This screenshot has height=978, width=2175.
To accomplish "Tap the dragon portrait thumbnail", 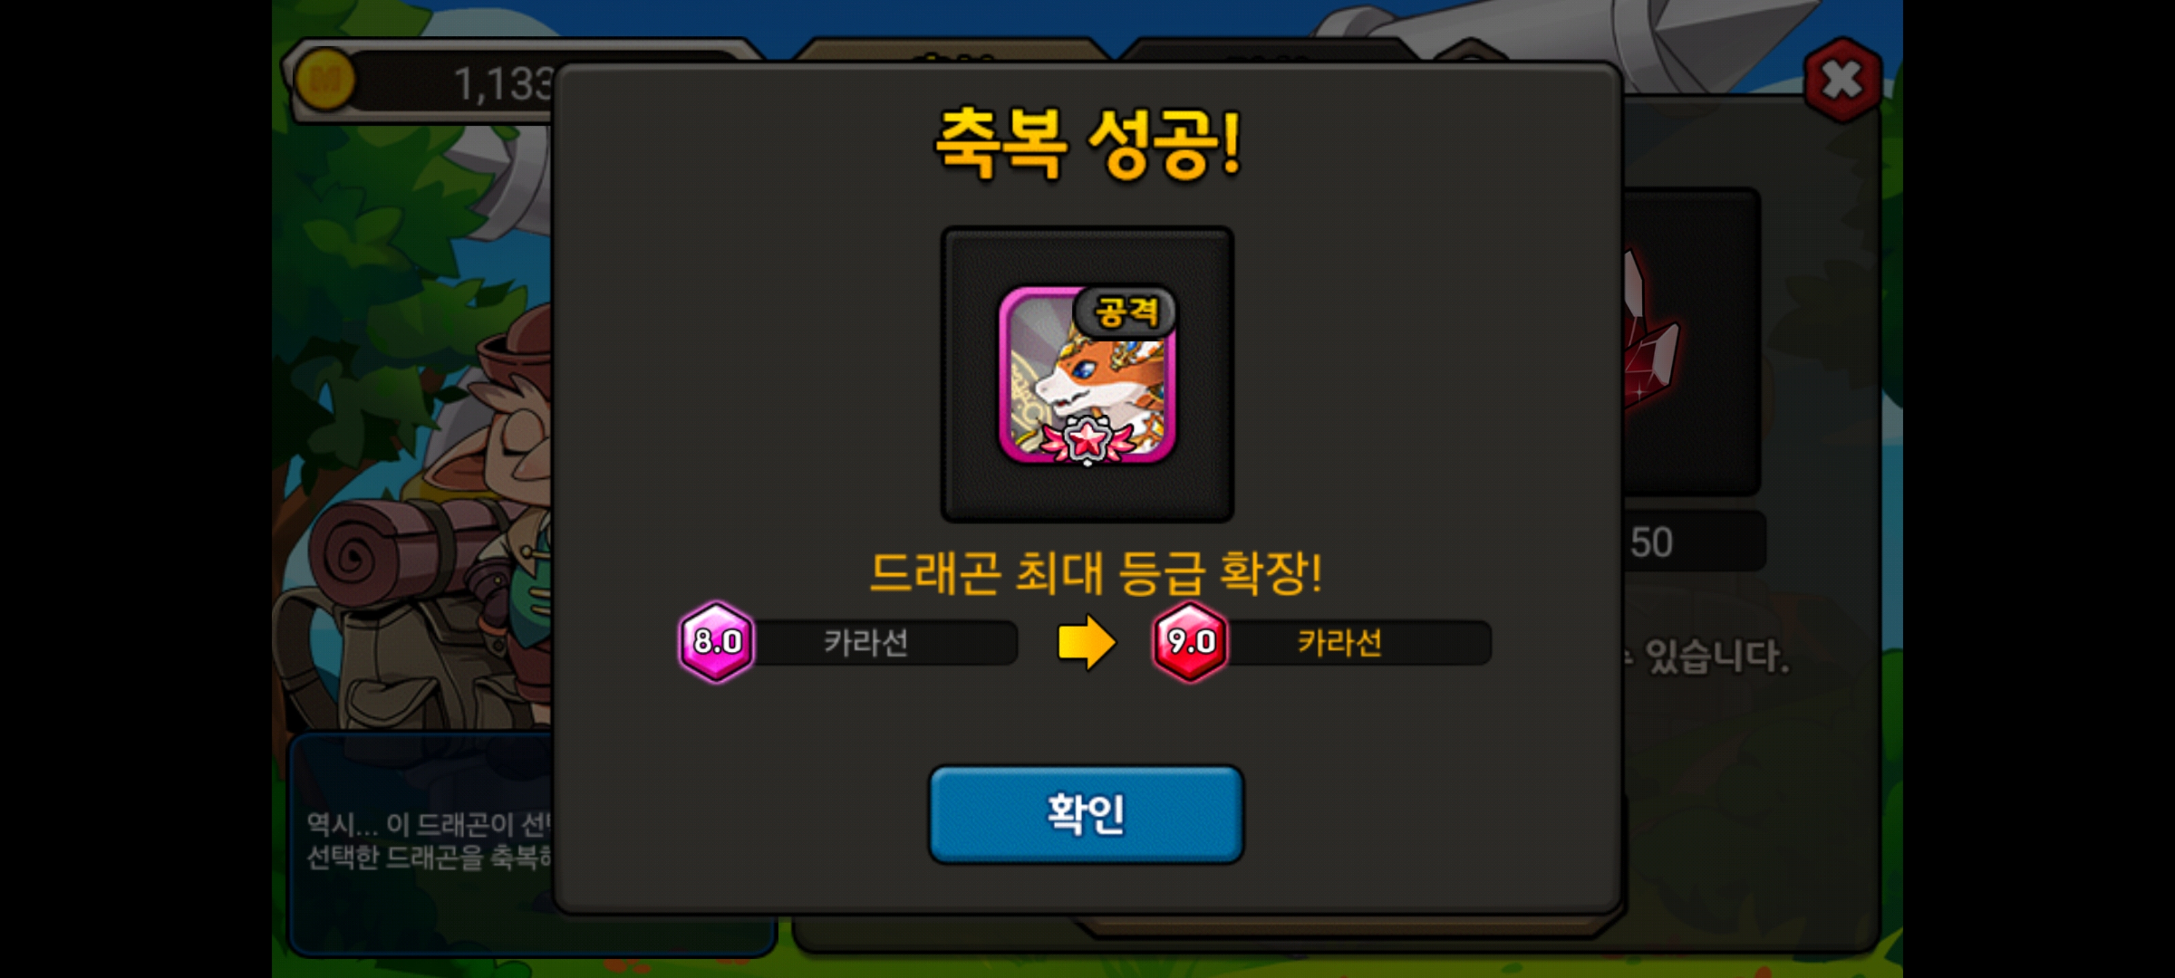I will pos(1087,375).
